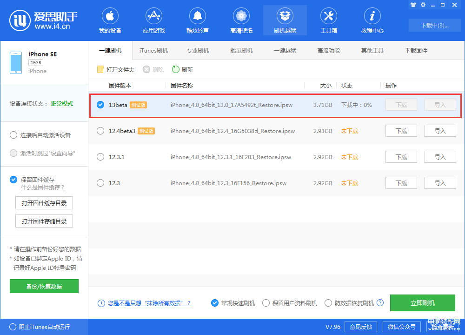Open 教程中心 tutorial center
Viewport: 465px width, 335px height.
coord(372,20)
